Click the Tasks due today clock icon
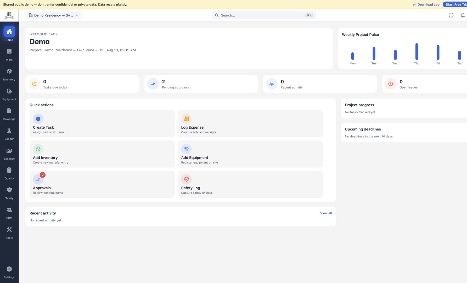Viewport: 467px width, 283px height. click(x=34, y=84)
